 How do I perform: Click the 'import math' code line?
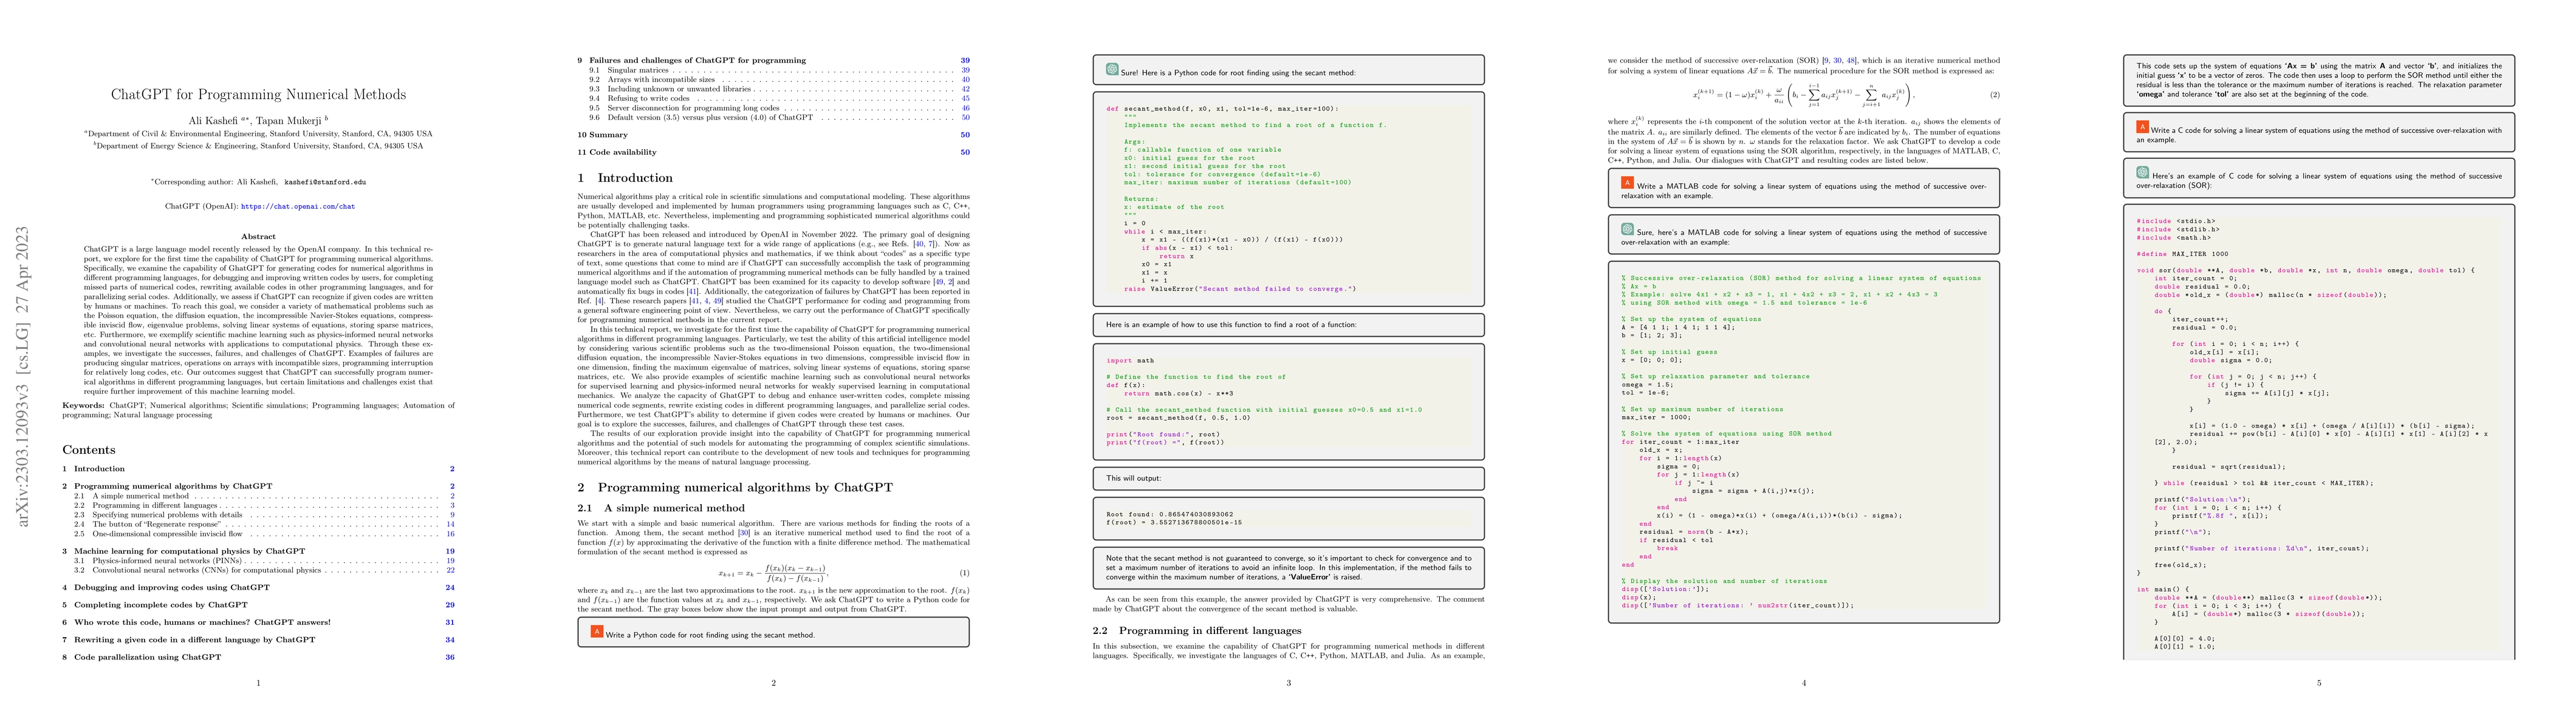(1130, 360)
